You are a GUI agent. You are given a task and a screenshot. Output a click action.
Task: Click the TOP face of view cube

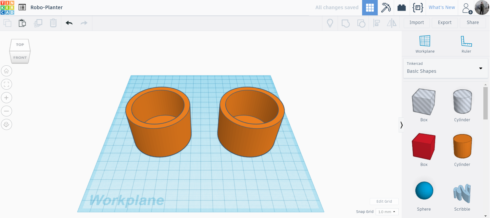pos(20,45)
